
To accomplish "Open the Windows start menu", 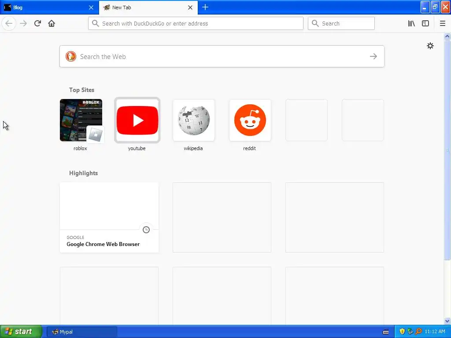I will point(21,331).
